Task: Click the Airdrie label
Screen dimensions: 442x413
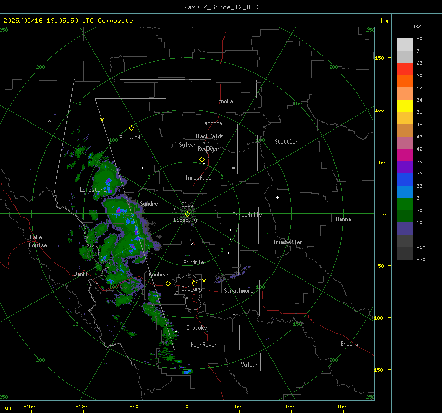Action: pos(193,262)
